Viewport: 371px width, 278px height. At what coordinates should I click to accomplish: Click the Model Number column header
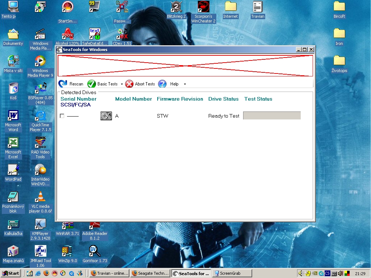(133, 99)
